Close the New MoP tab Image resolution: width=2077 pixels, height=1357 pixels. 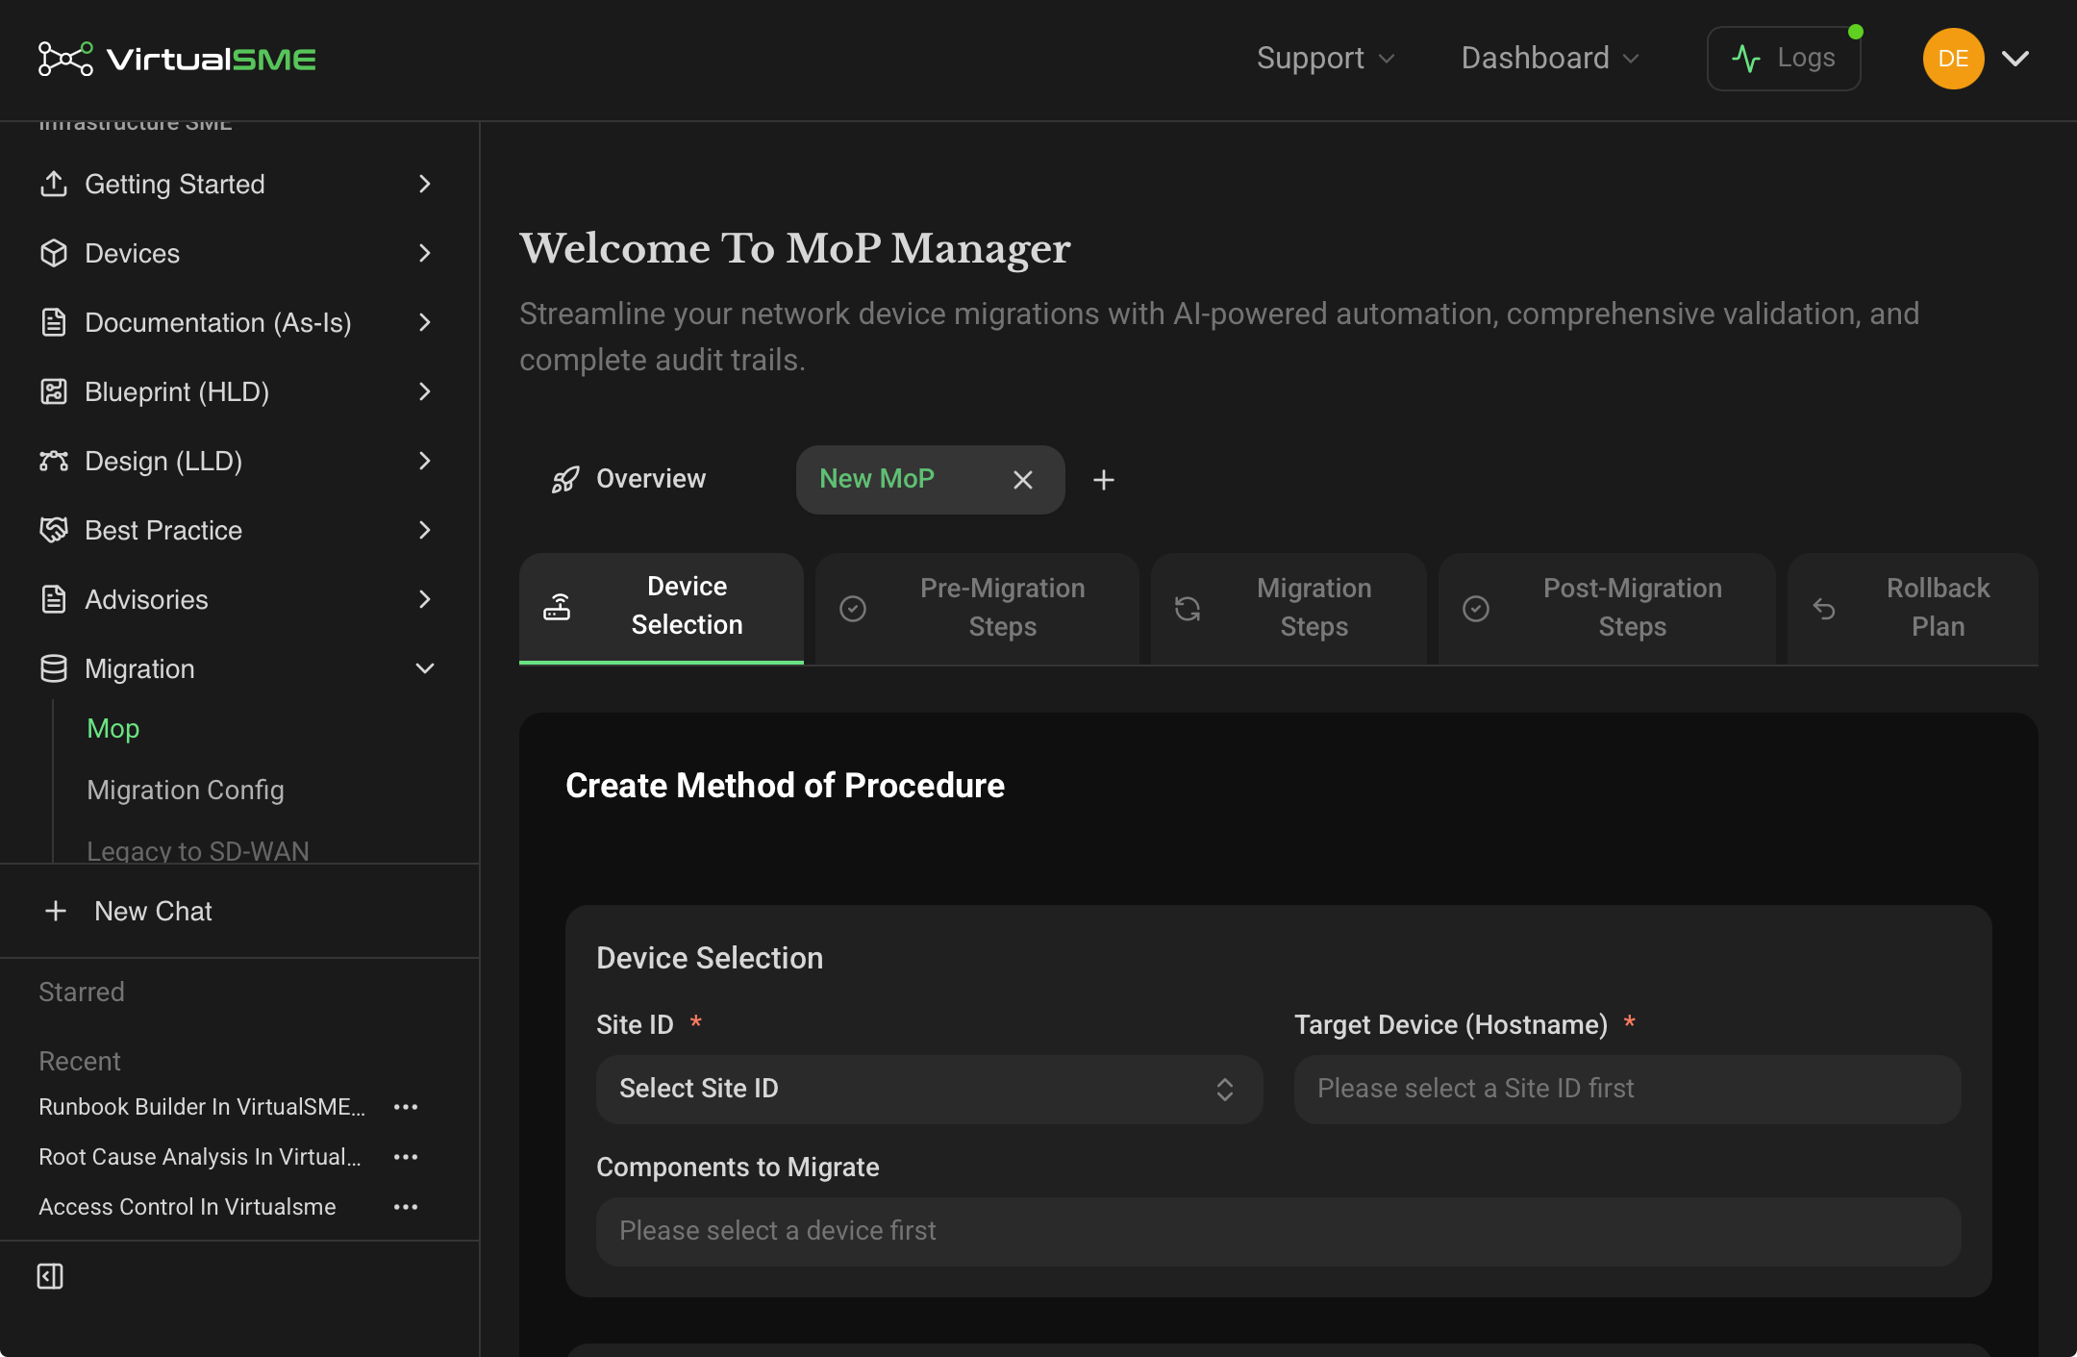click(1023, 479)
